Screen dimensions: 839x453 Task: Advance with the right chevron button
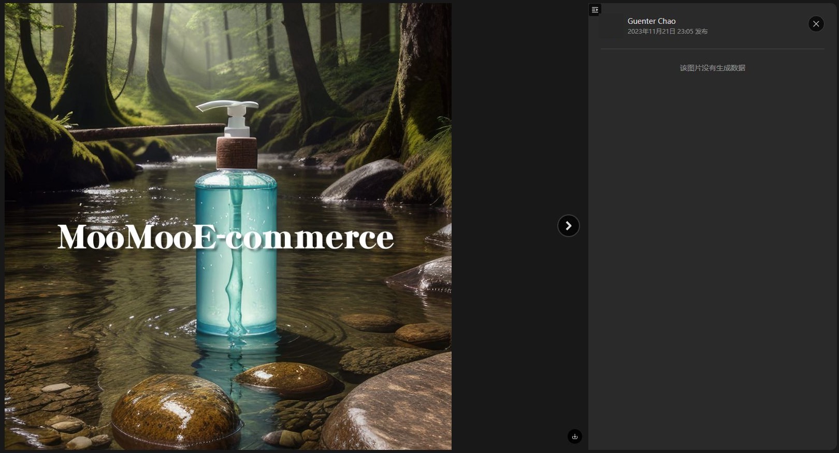coord(568,226)
